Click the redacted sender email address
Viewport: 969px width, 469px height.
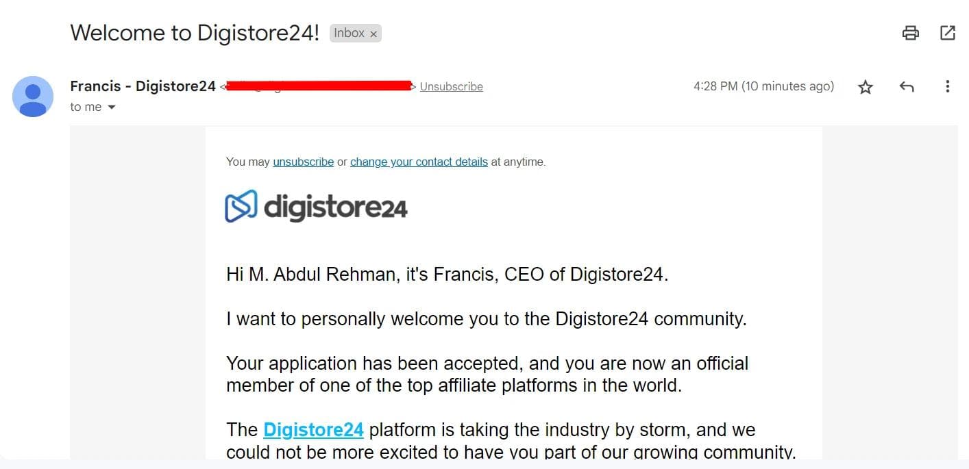pos(319,86)
